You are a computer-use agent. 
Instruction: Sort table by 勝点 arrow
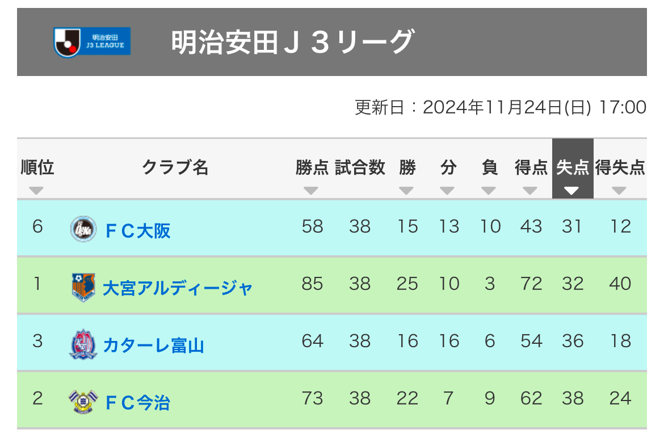point(311,191)
